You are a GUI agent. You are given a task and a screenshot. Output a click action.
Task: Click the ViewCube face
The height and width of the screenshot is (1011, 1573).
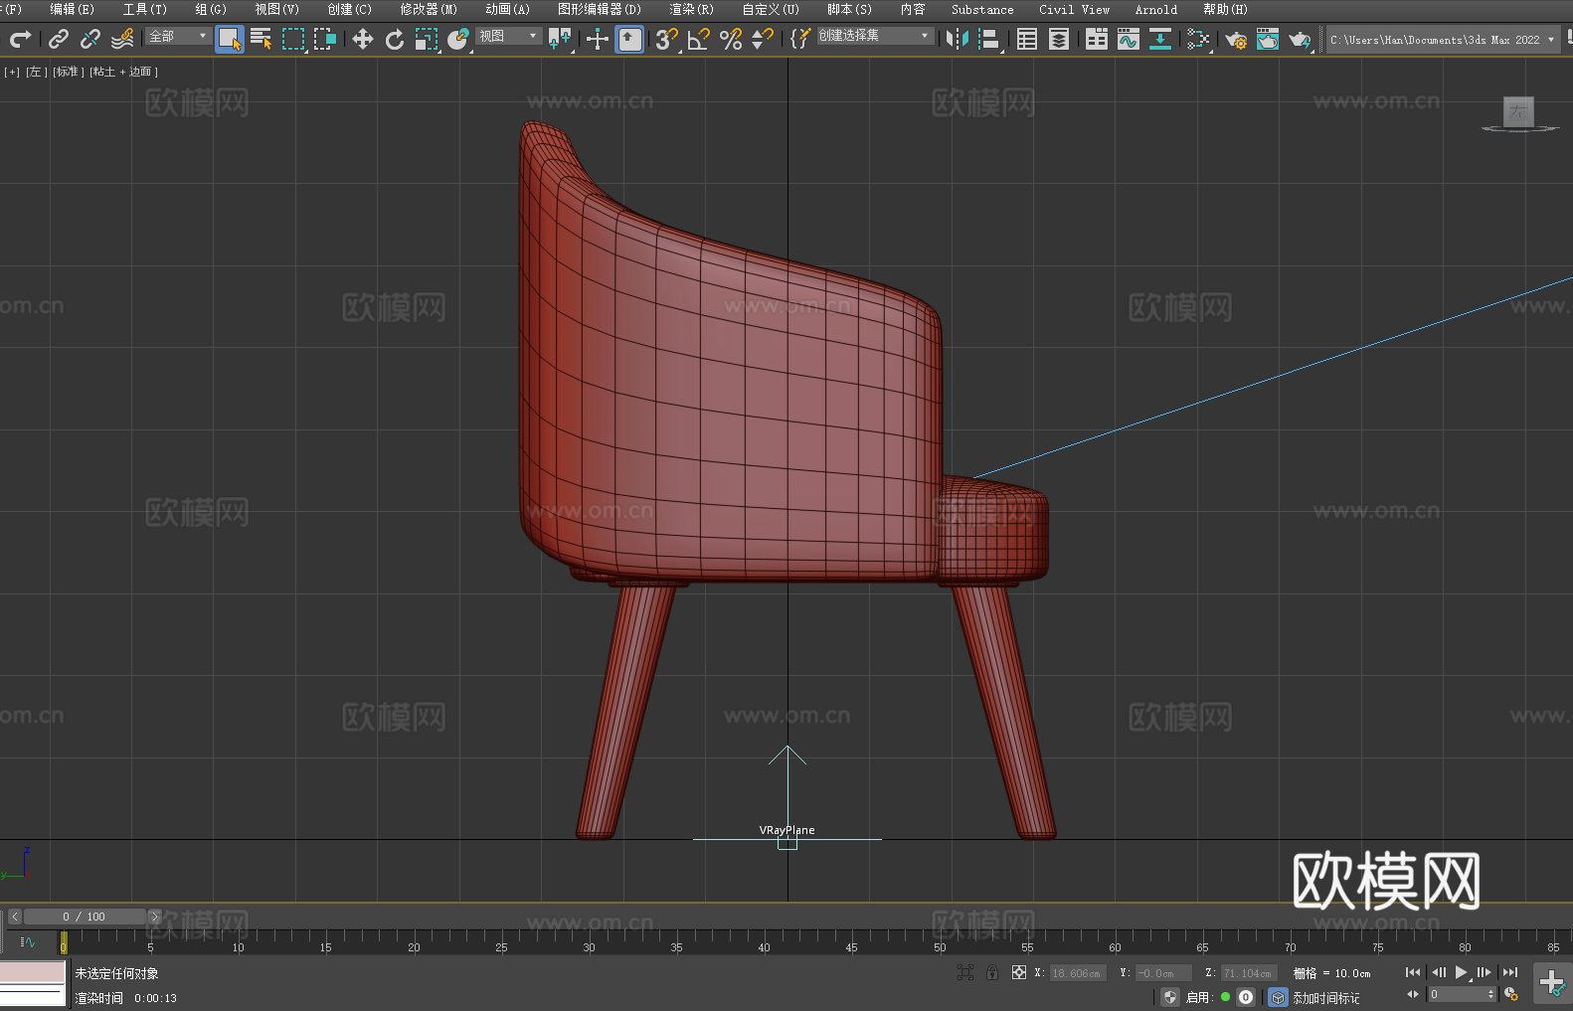point(1518,111)
